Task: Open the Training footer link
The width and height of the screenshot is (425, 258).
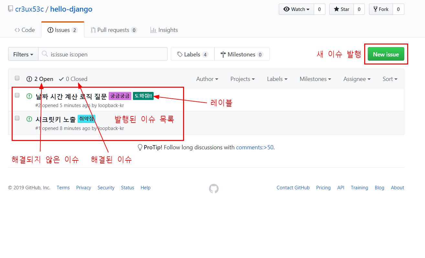Action: (x=359, y=188)
